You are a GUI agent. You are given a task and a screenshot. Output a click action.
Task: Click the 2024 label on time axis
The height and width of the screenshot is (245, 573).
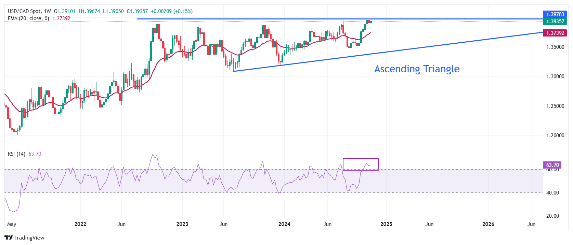coord(284,224)
